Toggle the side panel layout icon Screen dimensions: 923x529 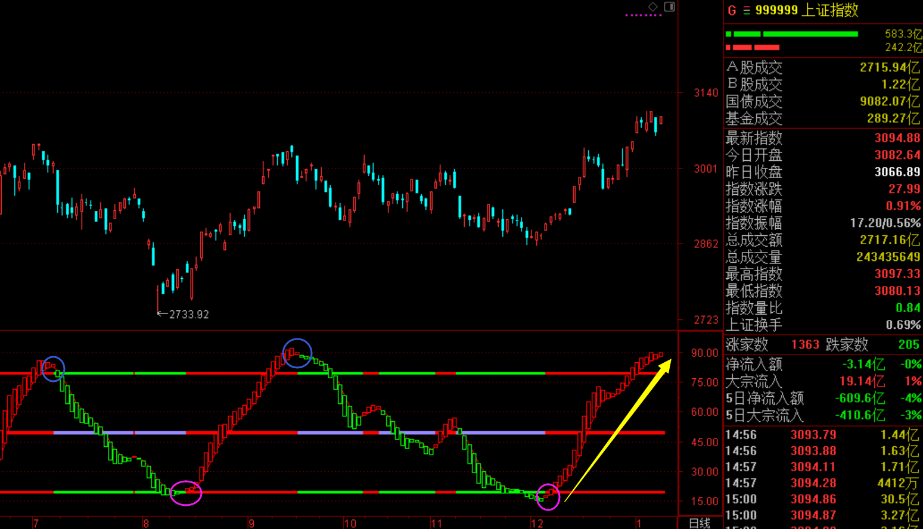670,7
